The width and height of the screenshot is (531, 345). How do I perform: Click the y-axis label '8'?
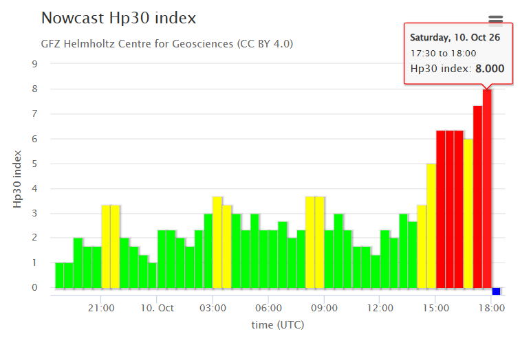pos(34,89)
